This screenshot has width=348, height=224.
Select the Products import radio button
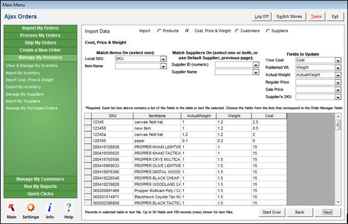159,31
